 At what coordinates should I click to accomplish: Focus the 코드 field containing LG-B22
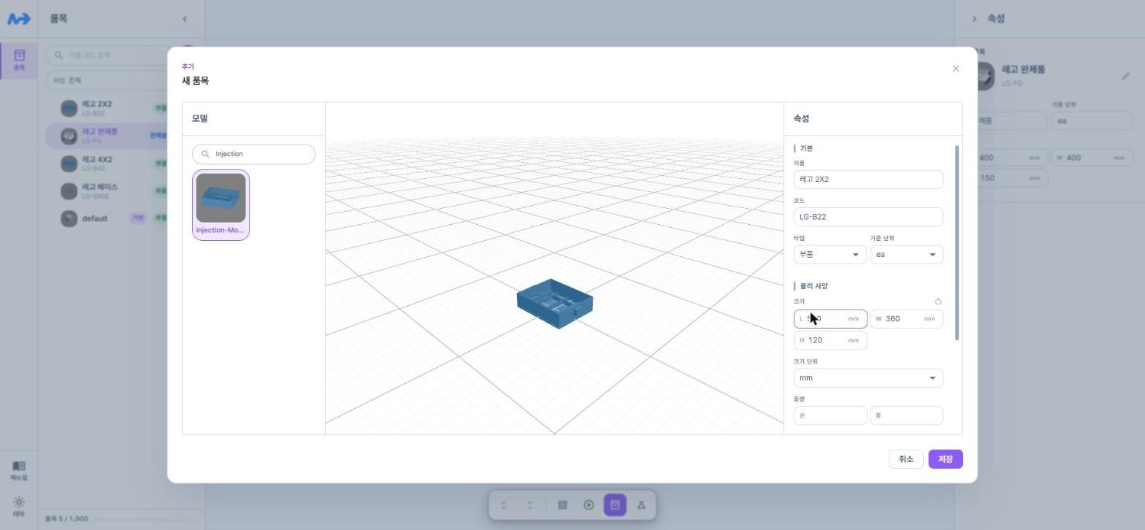868,217
